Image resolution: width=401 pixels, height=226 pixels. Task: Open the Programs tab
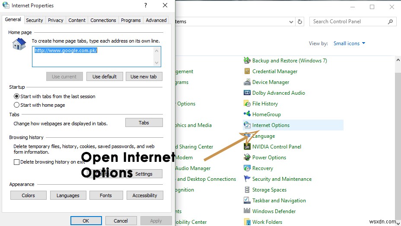pyautogui.click(x=130, y=20)
